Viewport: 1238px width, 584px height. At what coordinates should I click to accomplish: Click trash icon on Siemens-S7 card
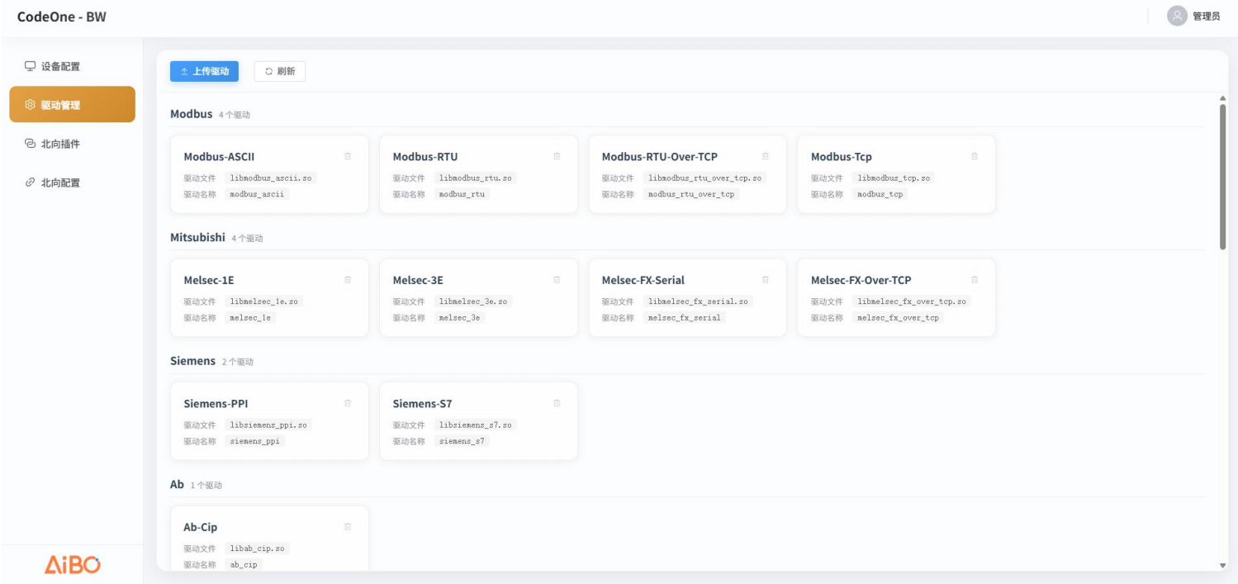pos(557,403)
